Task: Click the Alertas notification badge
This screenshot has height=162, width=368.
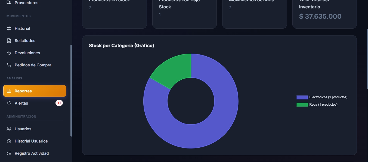Action: pyautogui.click(x=59, y=103)
